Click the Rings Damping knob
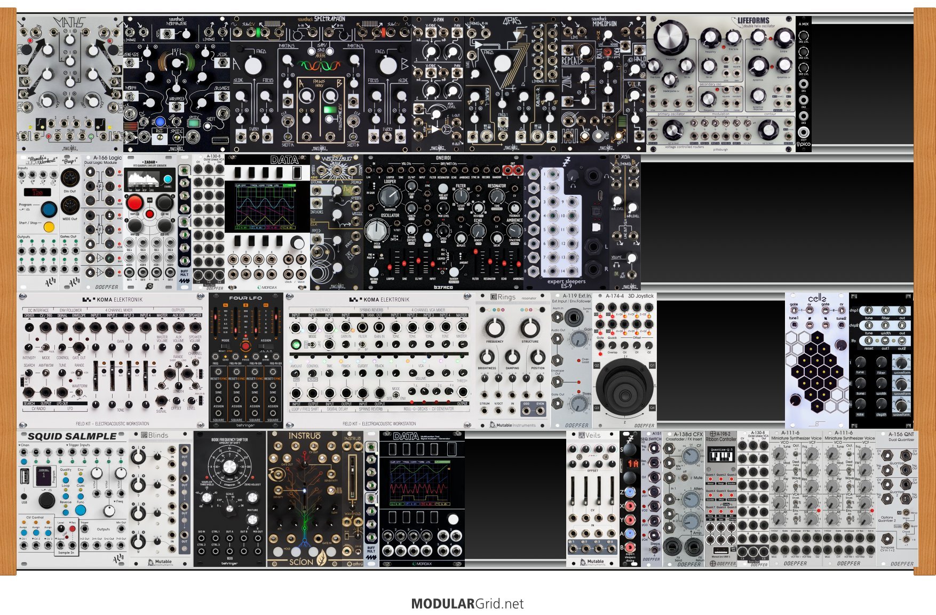 pyautogui.click(x=512, y=357)
